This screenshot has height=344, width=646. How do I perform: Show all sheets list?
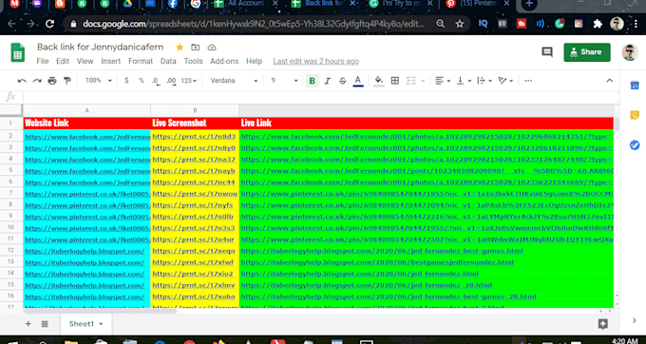tap(45, 324)
